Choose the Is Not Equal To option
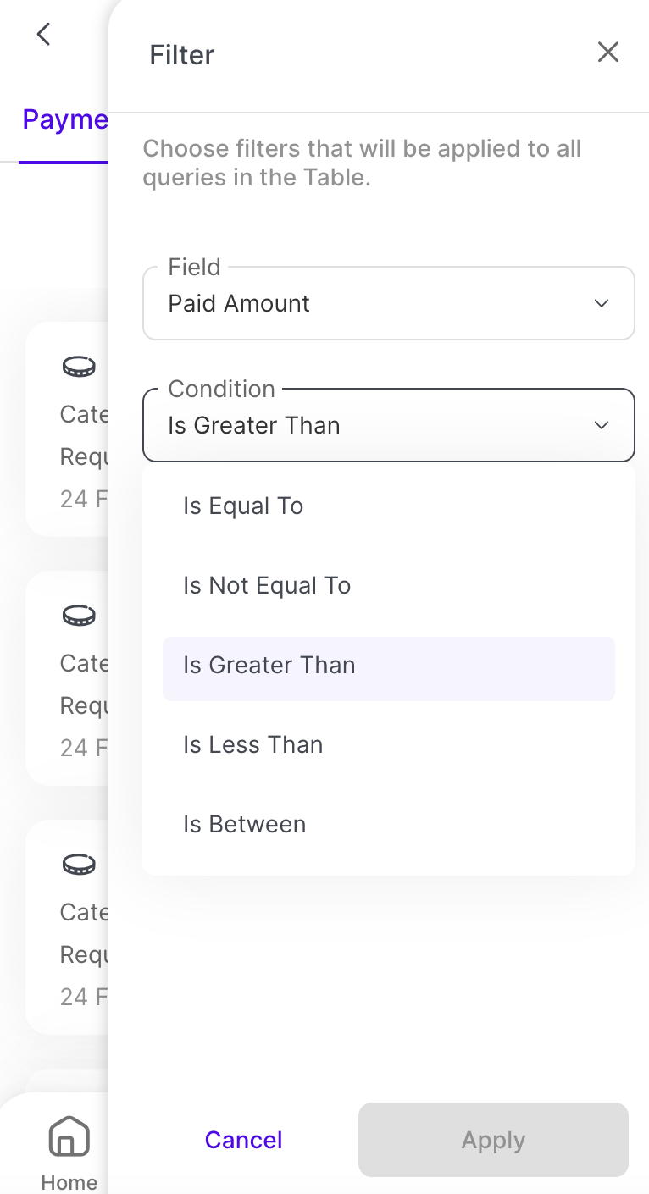Viewport: 649px width, 1194px height. click(x=267, y=586)
